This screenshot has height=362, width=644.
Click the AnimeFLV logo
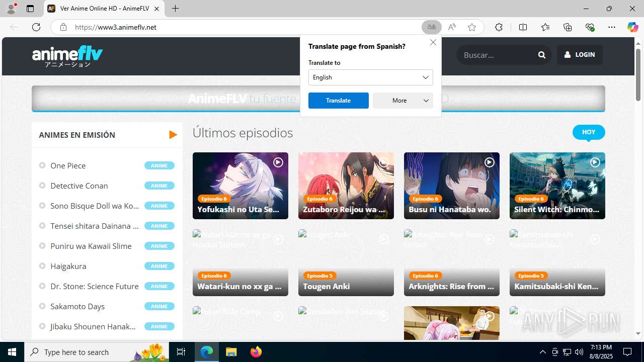click(x=67, y=56)
